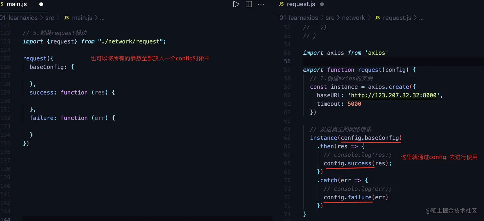The height and width of the screenshot is (221, 484).
Task: Click the JS icon in main.js breadcrumb
Action: (x=66, y=18)
